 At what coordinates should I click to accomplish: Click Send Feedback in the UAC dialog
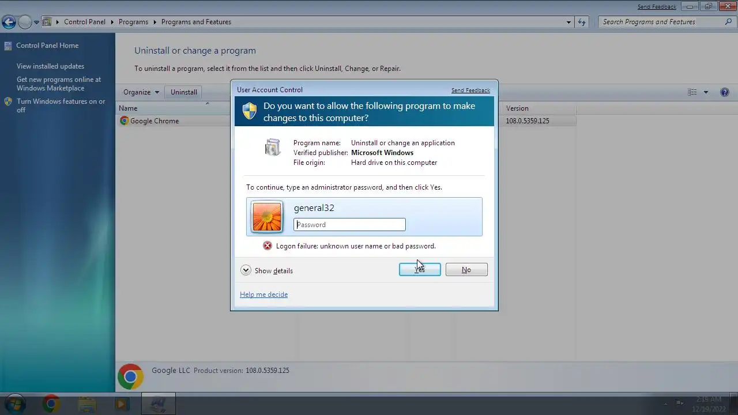point(470,90)
